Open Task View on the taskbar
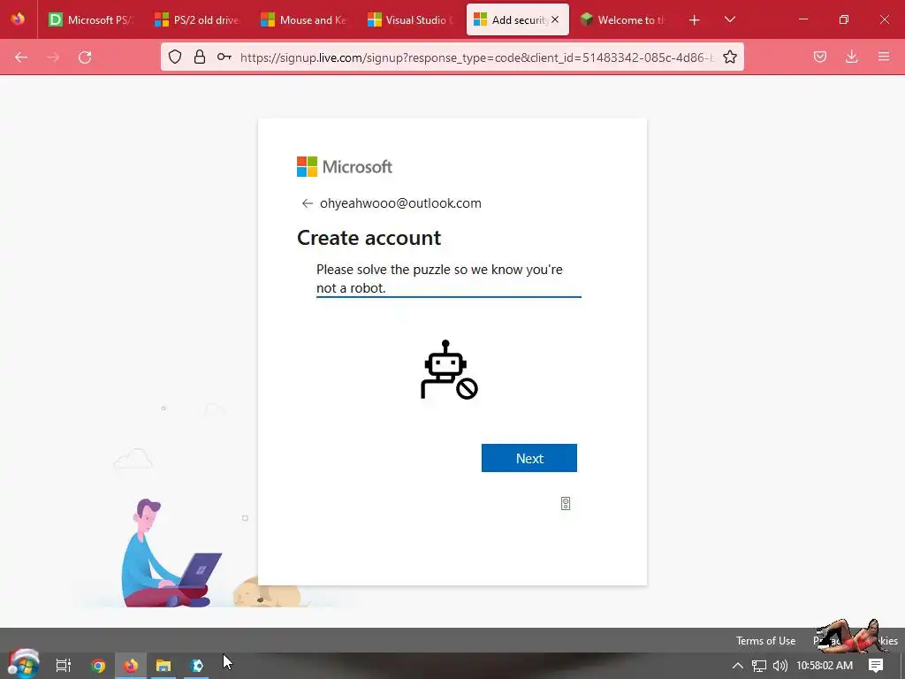 pyautogui.click(x=64, y=665)
